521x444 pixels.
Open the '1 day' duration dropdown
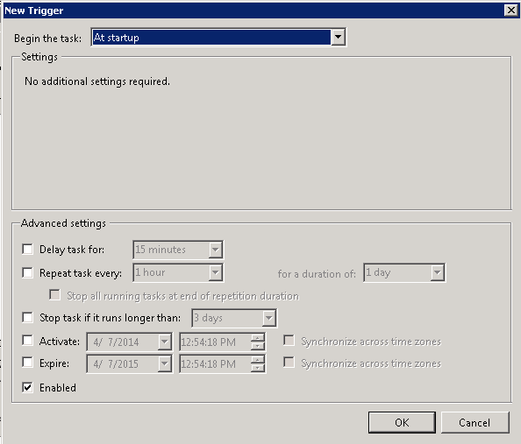438,272
